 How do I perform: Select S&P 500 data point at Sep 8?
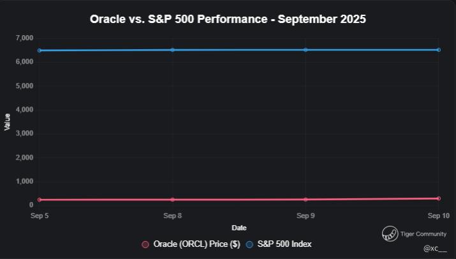pos(173,50)
